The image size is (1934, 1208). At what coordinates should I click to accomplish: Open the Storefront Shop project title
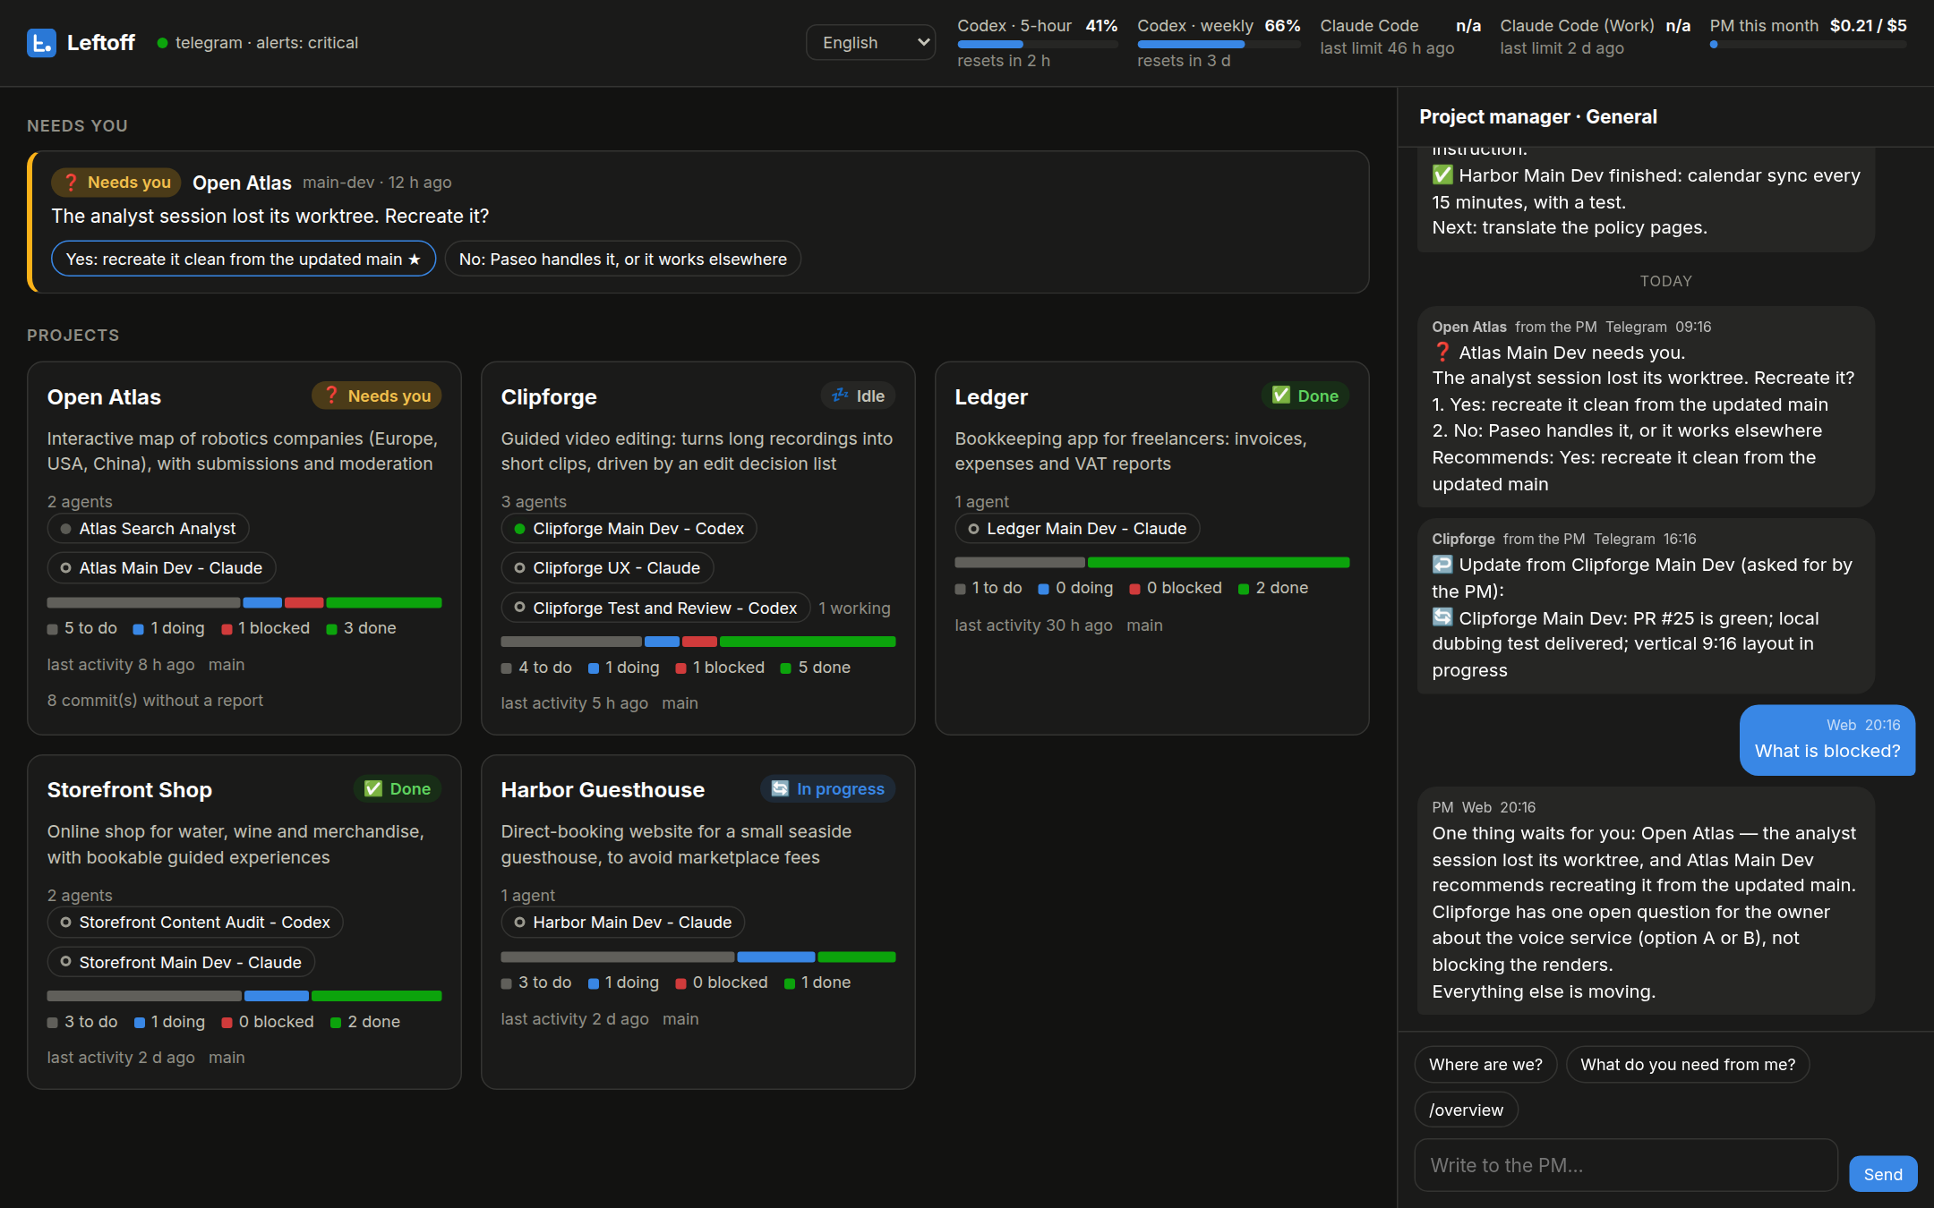(x=130, y=789)
